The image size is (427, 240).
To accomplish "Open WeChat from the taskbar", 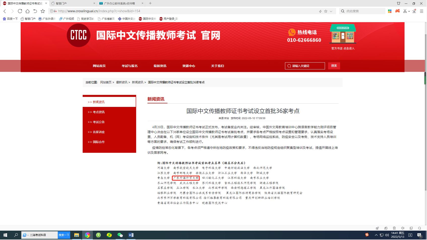I will click(120, 235).
